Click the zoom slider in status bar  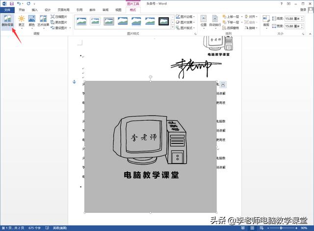pyautogui.click(x=283, y=228)
